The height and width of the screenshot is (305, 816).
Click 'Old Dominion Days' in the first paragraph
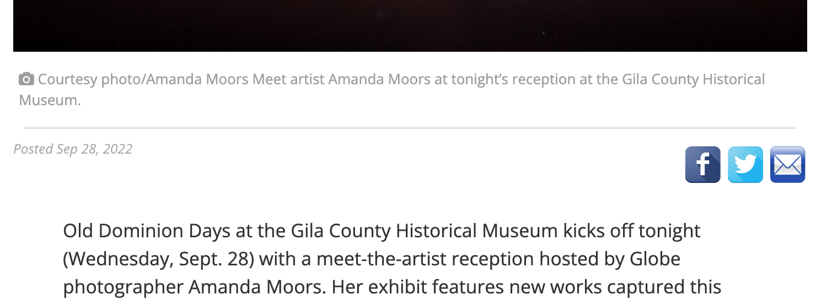coord(147,231)
